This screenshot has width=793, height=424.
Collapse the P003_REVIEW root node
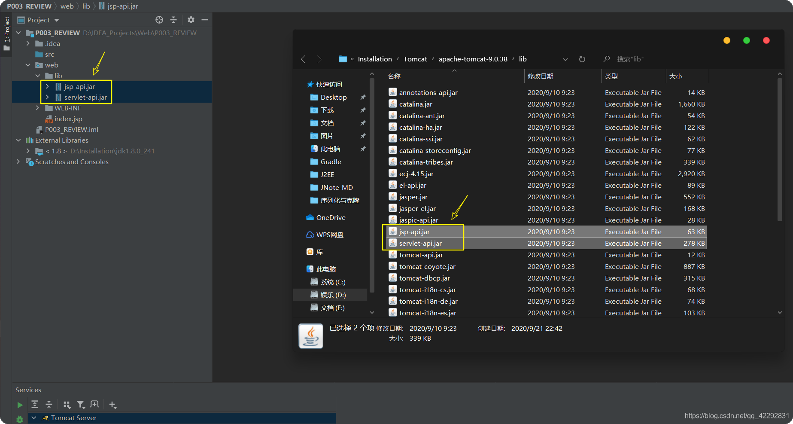[18, 33]
